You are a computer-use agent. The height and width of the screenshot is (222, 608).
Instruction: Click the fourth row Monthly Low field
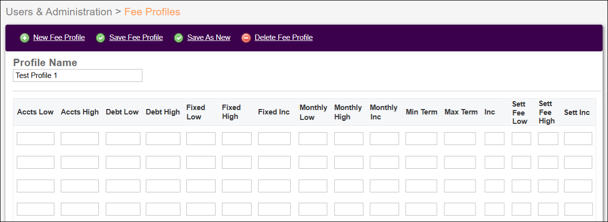pos(313,209)
